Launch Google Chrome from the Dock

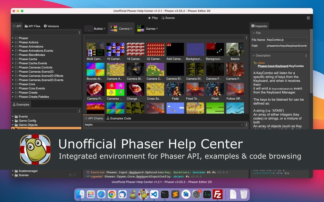112,194
